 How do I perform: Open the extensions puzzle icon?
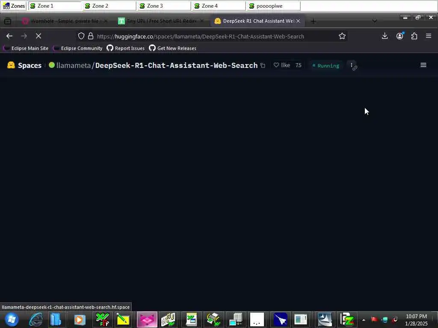pos(414,36)
